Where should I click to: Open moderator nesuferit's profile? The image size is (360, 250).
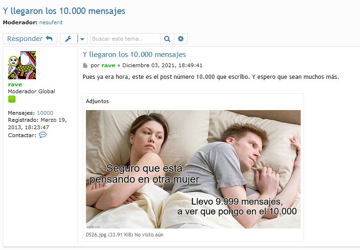tap(51, 22)
